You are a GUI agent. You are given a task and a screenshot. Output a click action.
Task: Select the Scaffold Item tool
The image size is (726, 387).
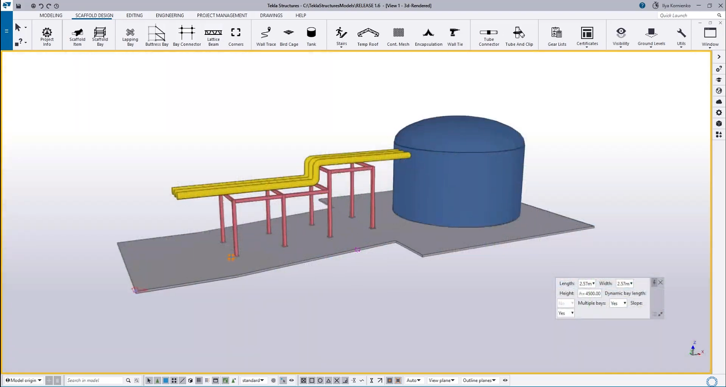pos(77,36)
